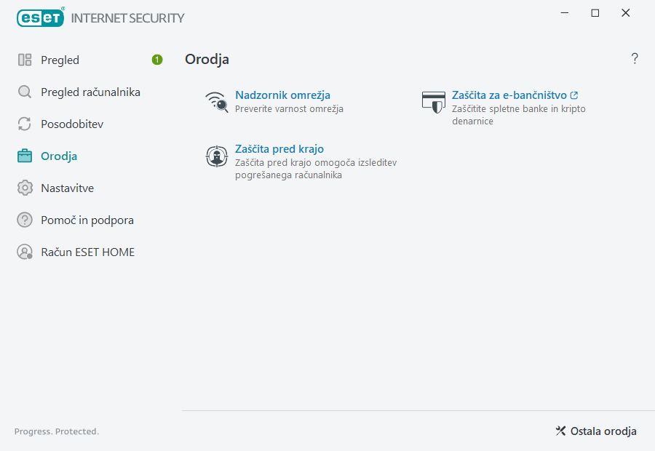Open the Ostala orodja tools menu
Screen dimensions: 655x451
pyautogui.click(x=595, y=431)
